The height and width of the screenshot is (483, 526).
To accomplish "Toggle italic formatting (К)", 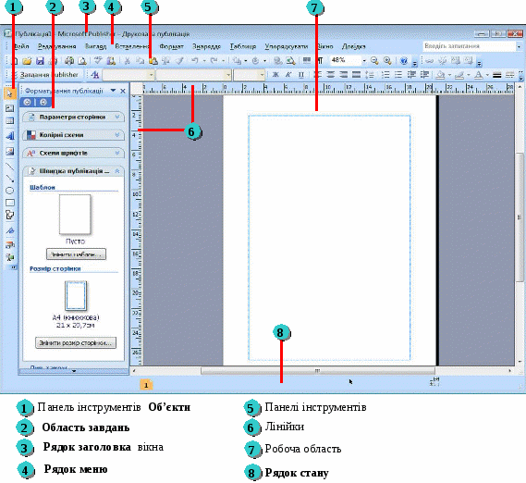I will tap(288, 75).
